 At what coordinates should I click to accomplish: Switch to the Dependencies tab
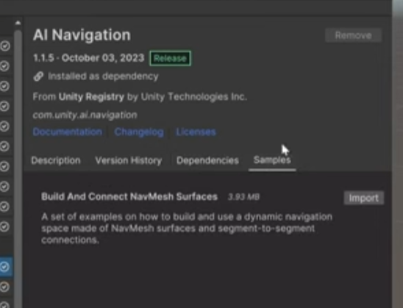tap(207, 160)
